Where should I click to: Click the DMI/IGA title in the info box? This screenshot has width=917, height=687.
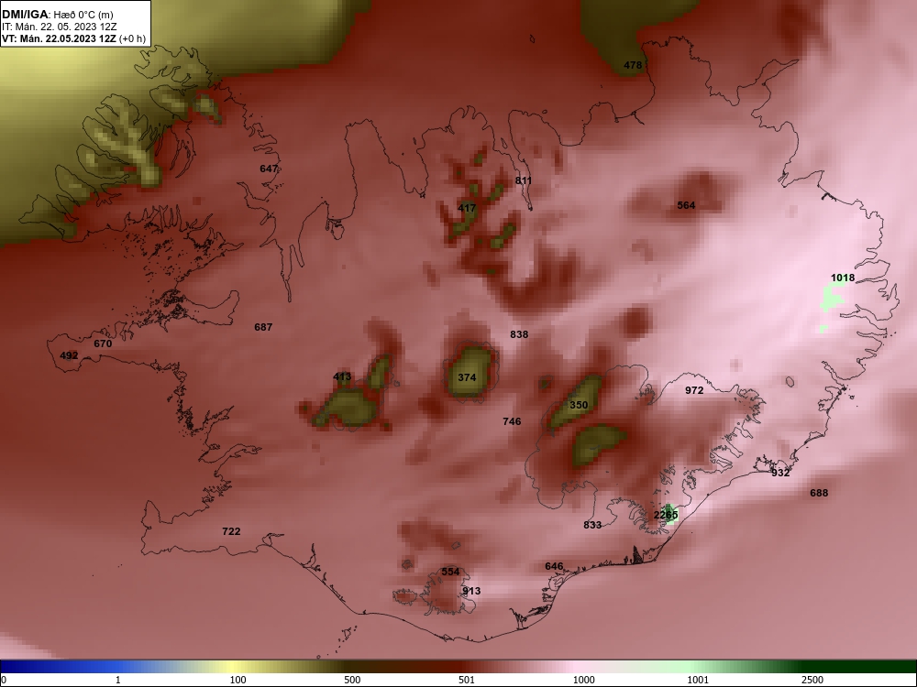click(x=25, y=15)
